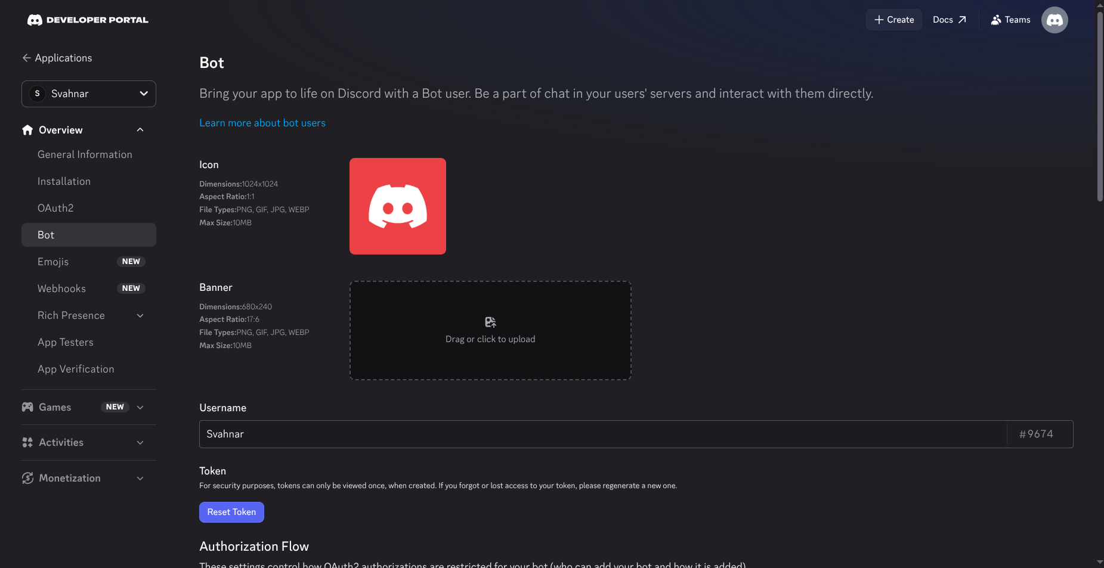
Task: Click the NEW badge next to Webhooks
Action: point(131,288)
